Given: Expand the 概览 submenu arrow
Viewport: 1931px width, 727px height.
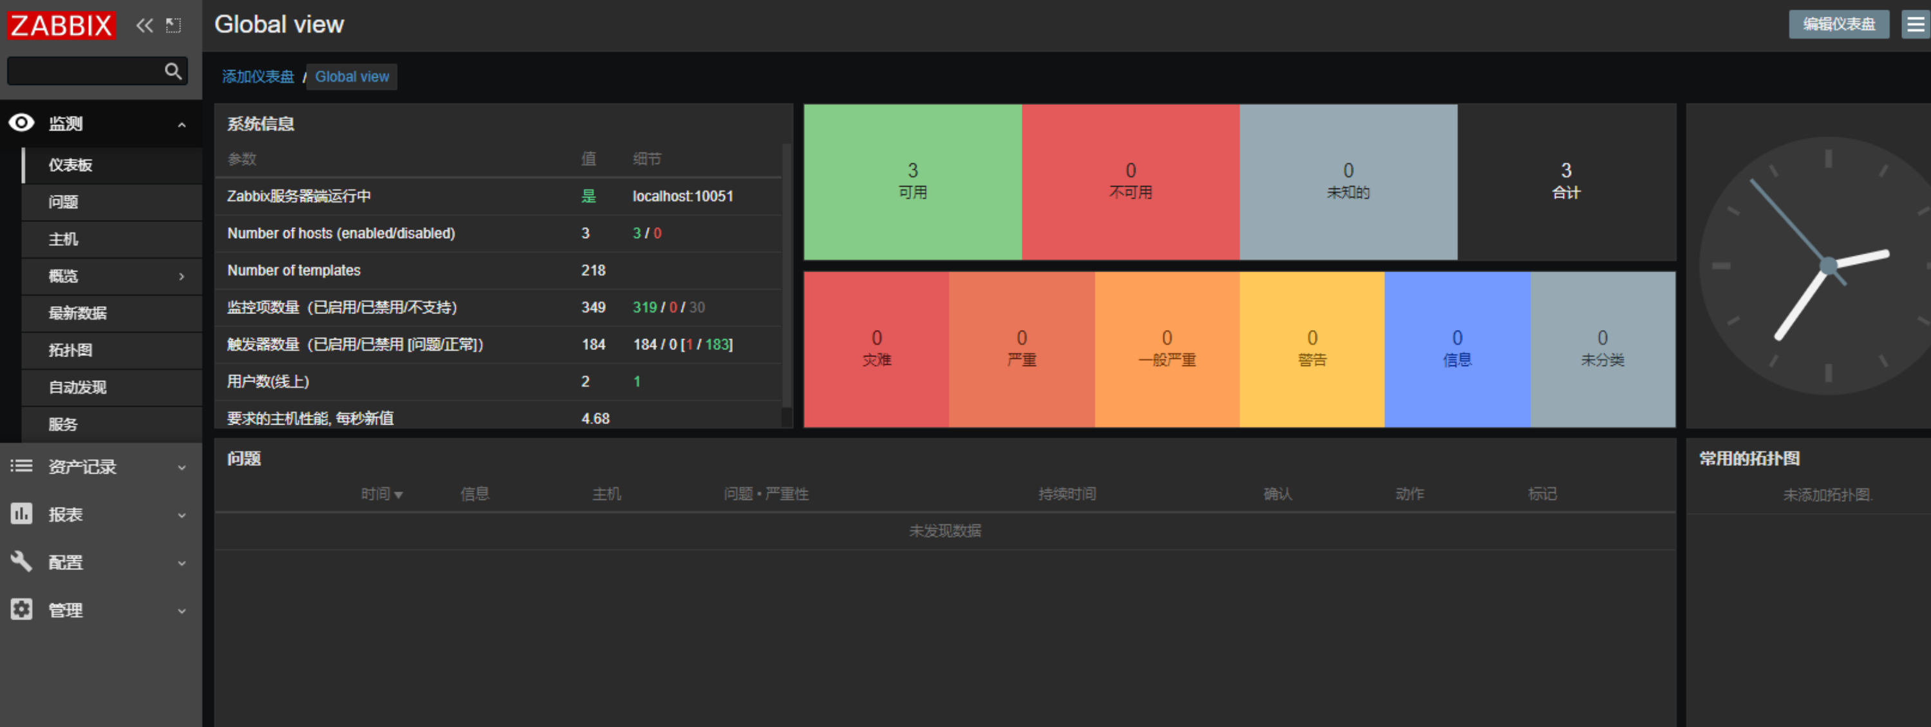Looking at the screenshot, I should [182, 276].
